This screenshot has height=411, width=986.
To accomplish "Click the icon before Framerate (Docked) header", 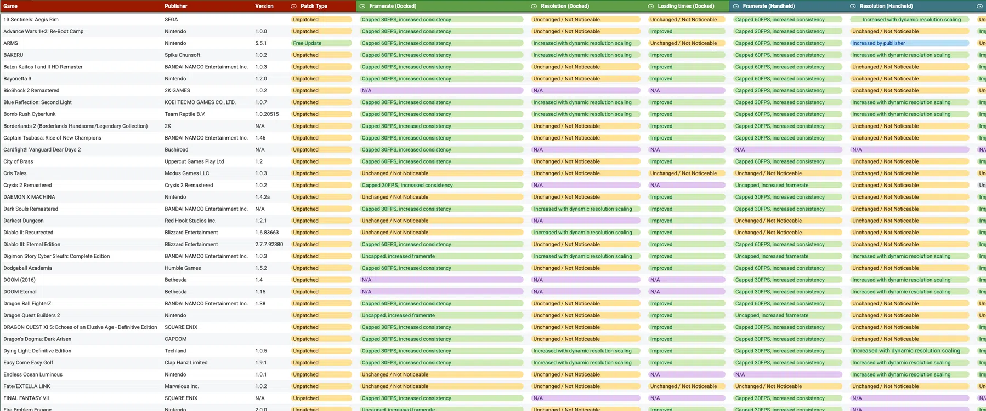I will point(362,6).
